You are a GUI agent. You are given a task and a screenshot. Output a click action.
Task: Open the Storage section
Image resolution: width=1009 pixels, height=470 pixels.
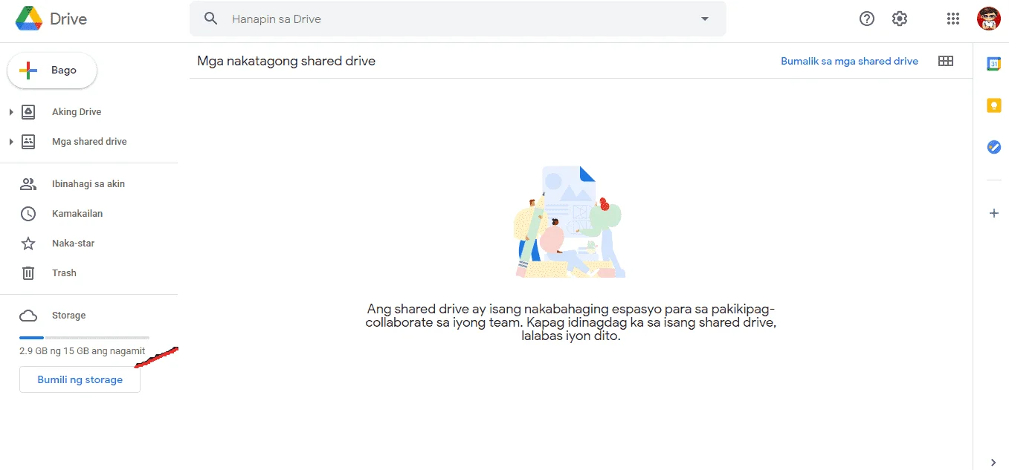click(x=68, y=316)
